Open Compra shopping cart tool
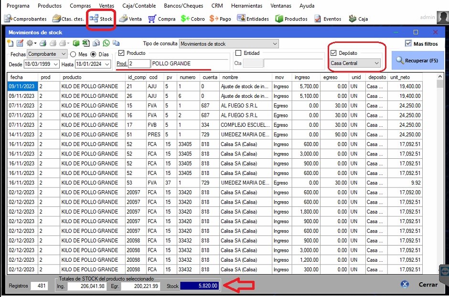 click(x=162, y=19)
